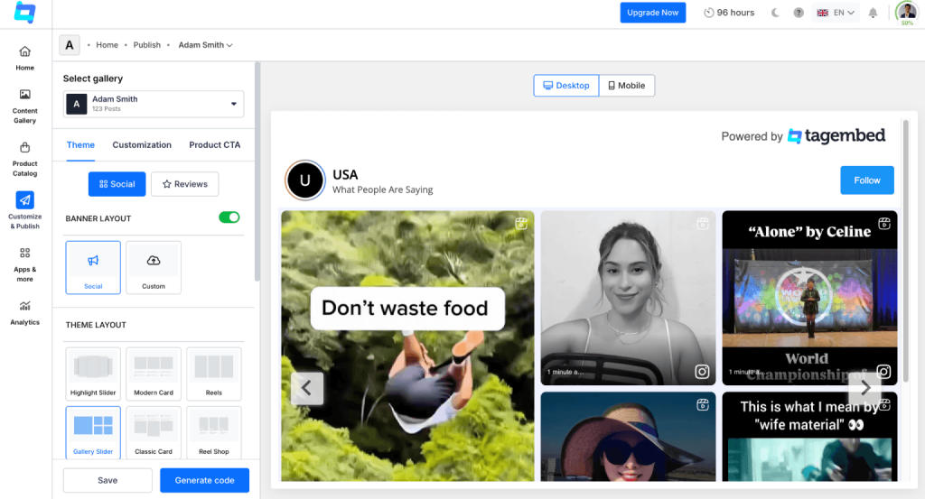Open the Adam Smith gallery dropdown
The height and width of the screenshot is (499, 925).
[x=154, y=104]
